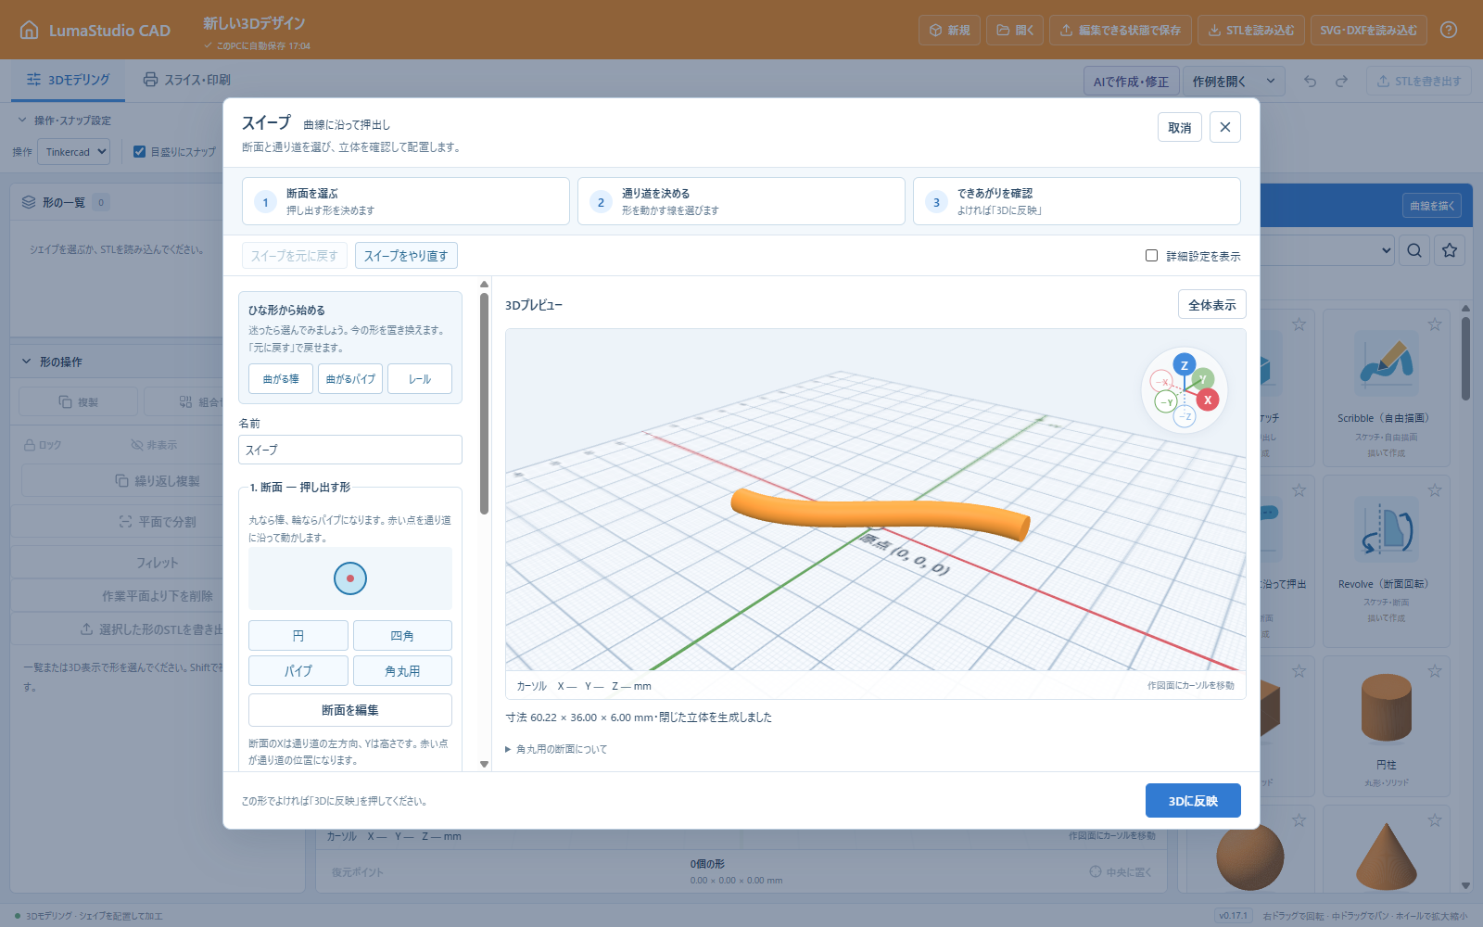This screenshot has width=1483, height=927.
Task: Click the undo arrow icon
Action: 1310,81
